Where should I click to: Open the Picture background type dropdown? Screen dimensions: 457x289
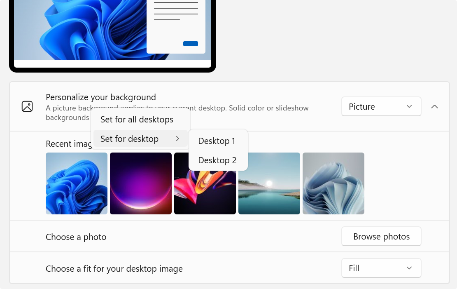[x=381, y=106]
